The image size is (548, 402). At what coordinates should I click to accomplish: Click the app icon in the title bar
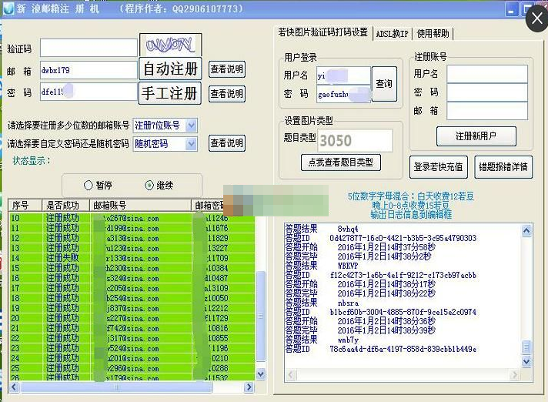(7, 8)
